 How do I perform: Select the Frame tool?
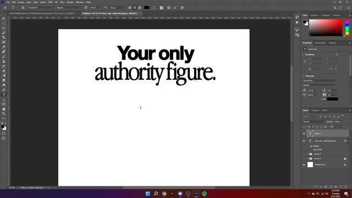[x=4, y=42]
